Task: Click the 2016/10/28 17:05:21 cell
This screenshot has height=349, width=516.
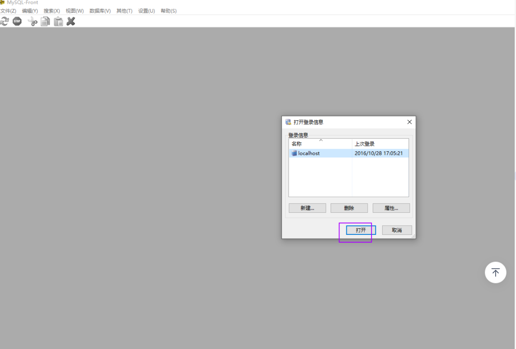Action: pyautogui.click(x=378, y=153)
